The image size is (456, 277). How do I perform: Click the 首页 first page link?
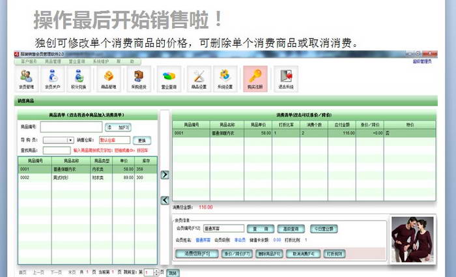(23, 272)
